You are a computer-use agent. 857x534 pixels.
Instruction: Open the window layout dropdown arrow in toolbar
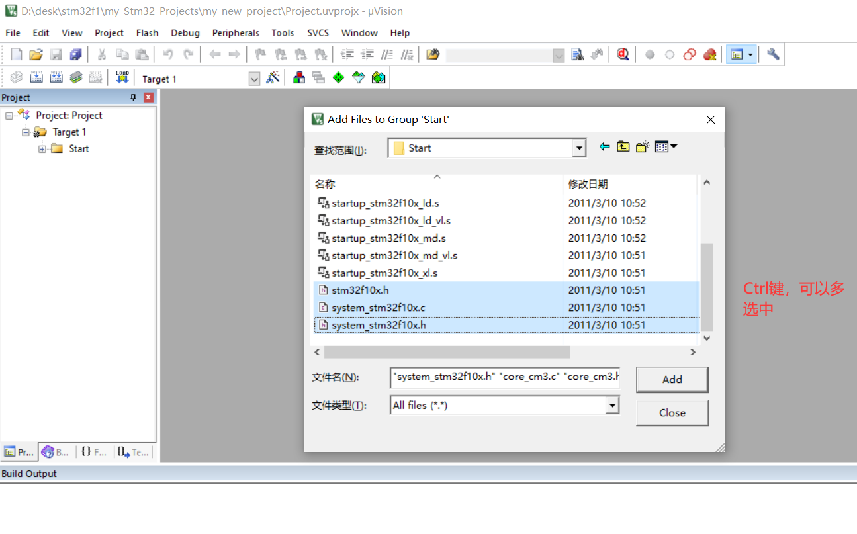point(750,54)
